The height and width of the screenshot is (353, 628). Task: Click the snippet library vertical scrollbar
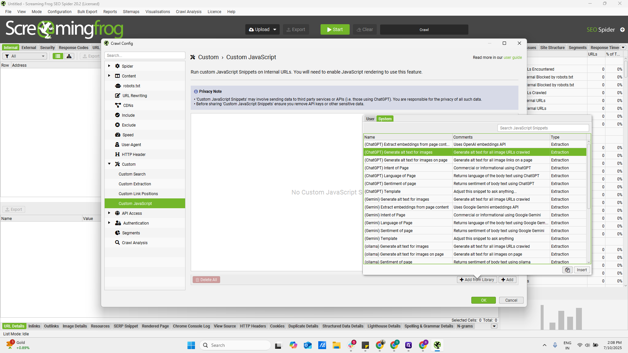click(x=588, y=176)
